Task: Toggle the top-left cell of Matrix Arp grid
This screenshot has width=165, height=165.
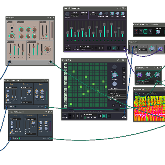Action: coord(69,64)
